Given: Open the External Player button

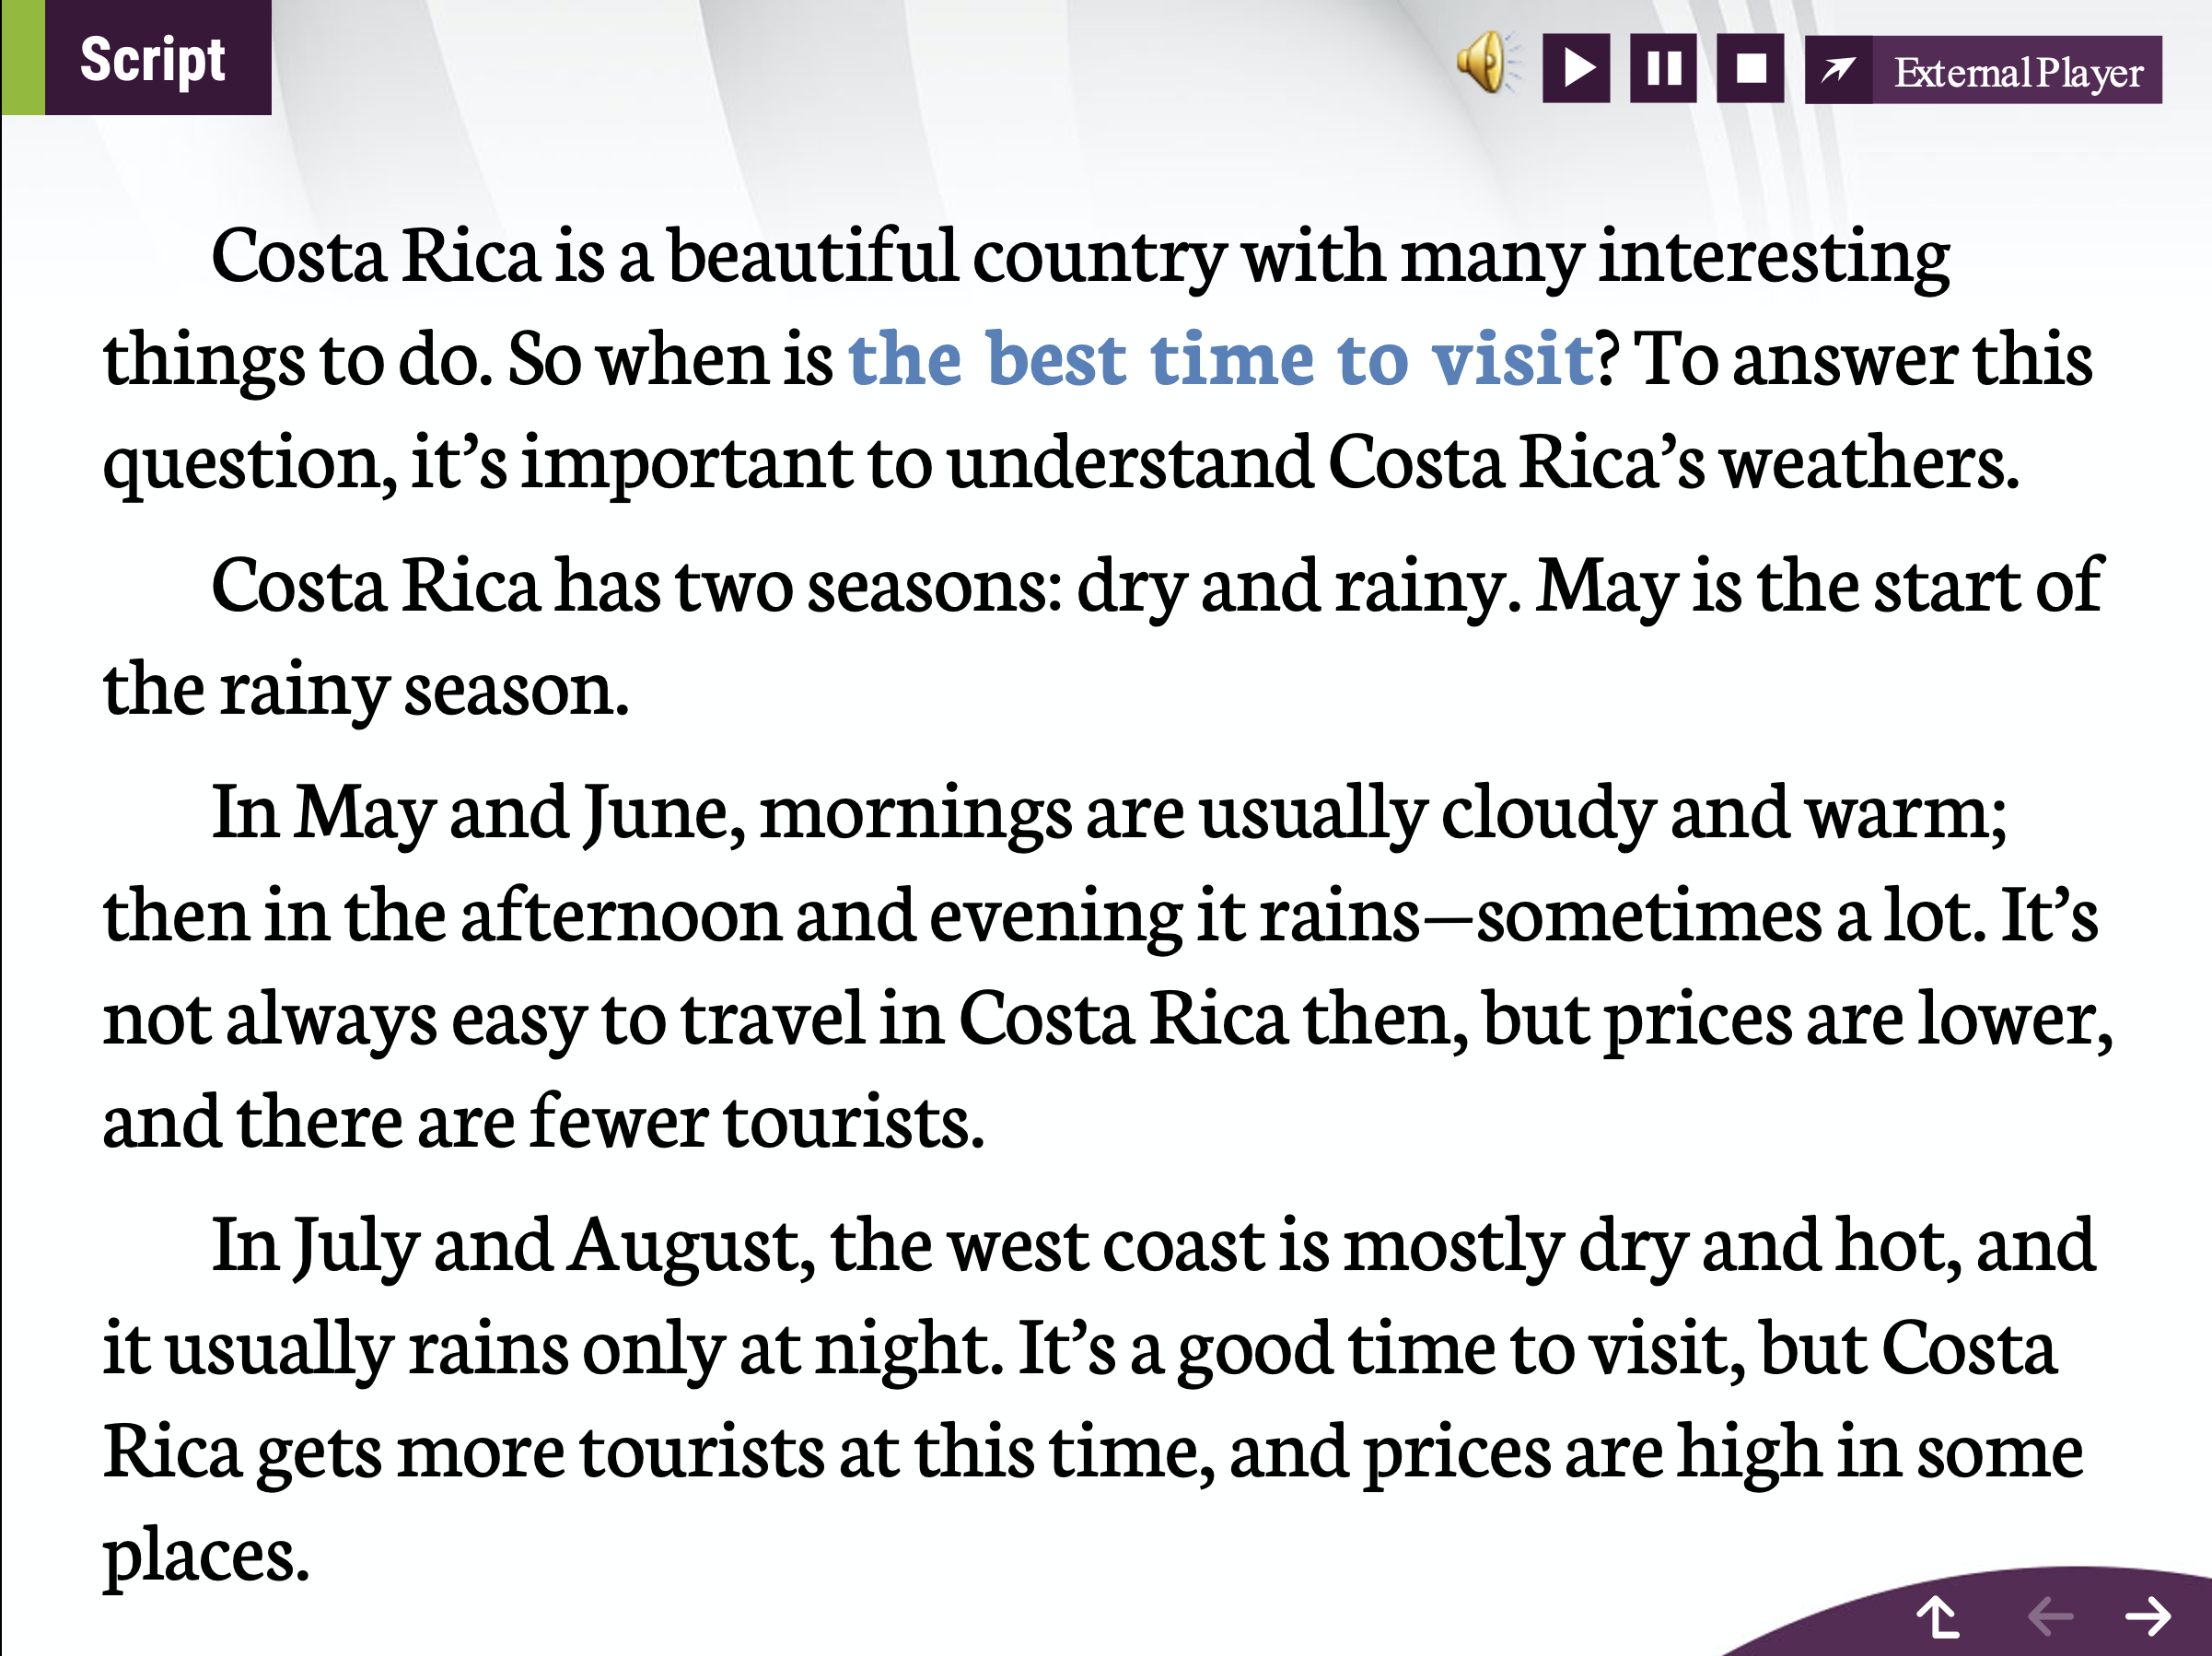Looking at the screenshot, I should click(2017, 72).
